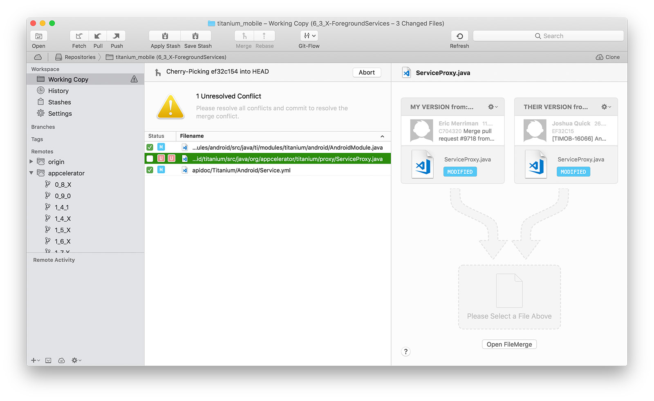Open the gear menu at sidebar bottom
Screen dimensions: 654x401
tap(76, 361)
